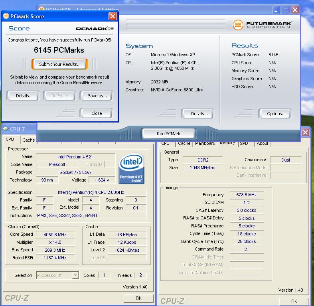Click the memory Size value 2048 MBytes

point(203,168)
